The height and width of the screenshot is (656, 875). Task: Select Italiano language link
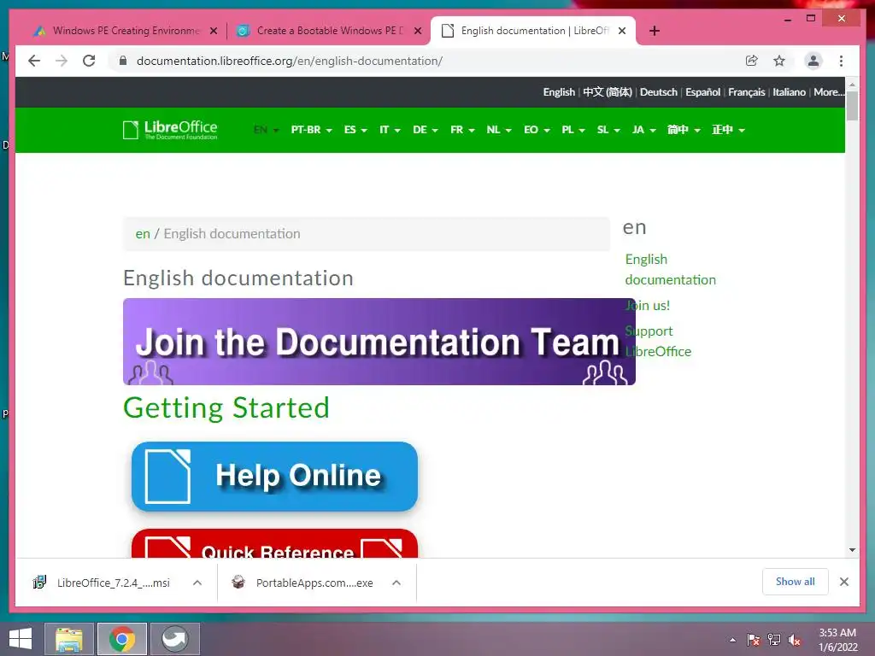[789, 92]
